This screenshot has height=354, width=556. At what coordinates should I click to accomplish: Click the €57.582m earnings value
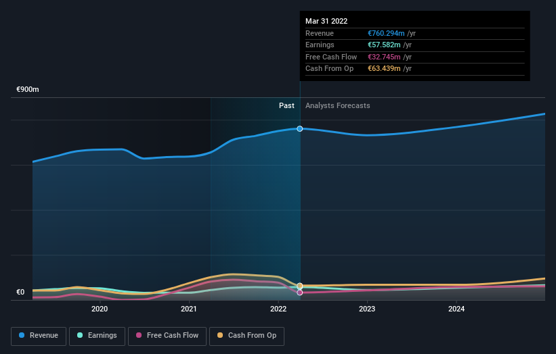coord(384,45)
